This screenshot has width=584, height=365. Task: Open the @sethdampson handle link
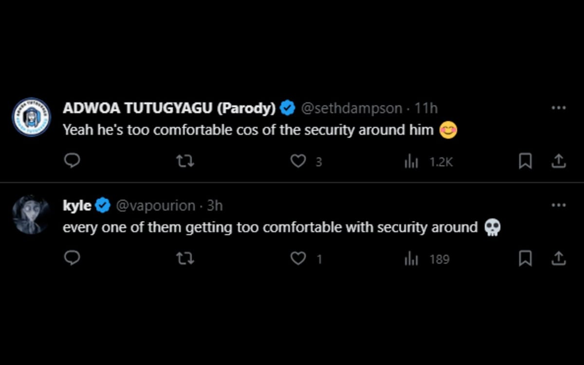[x=352, y=108]
